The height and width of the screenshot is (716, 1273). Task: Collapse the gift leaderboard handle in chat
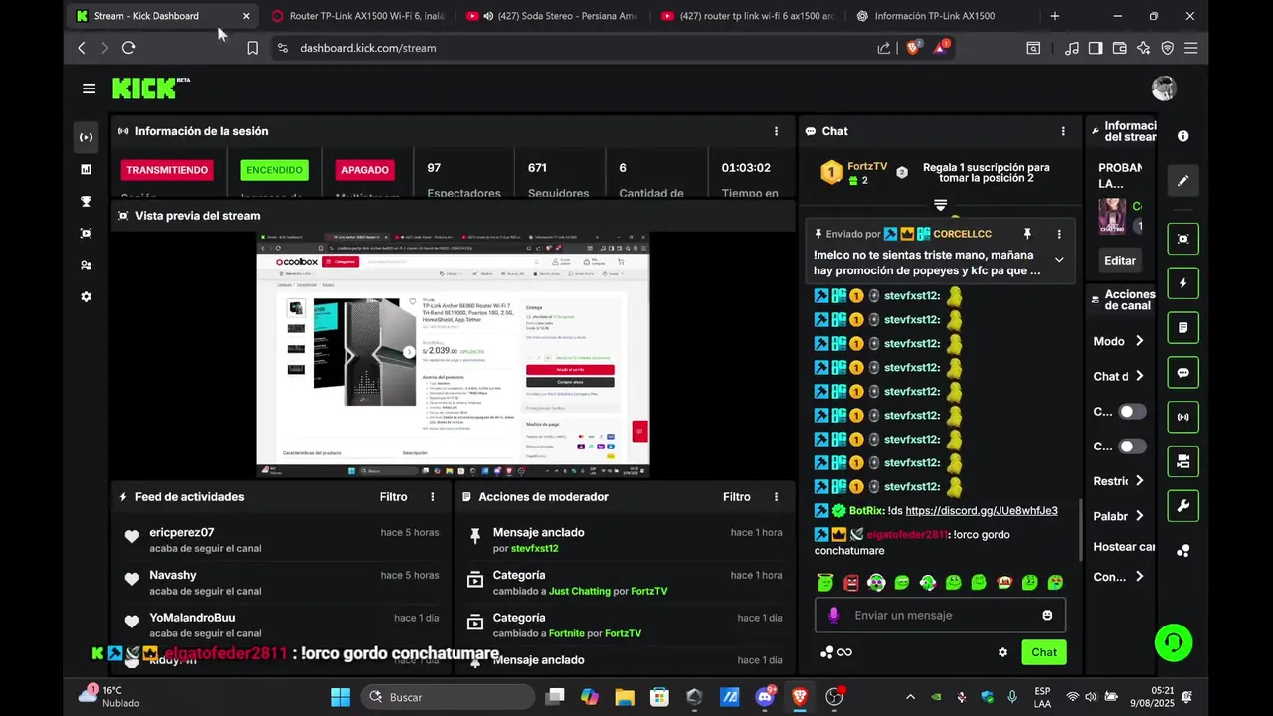[x=940, y=205]
